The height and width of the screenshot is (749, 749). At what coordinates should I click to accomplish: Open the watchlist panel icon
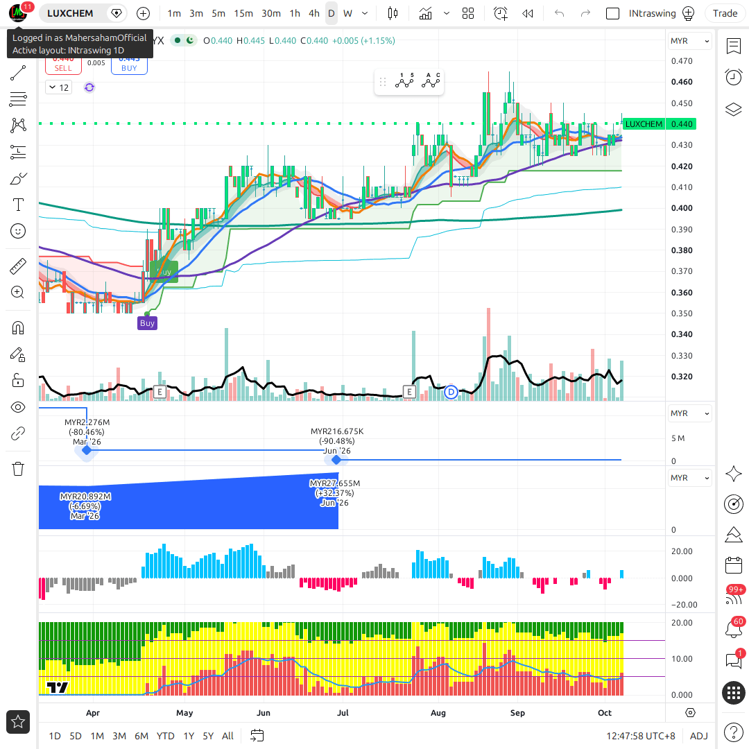pyautogui.click(x=733, y=46)
